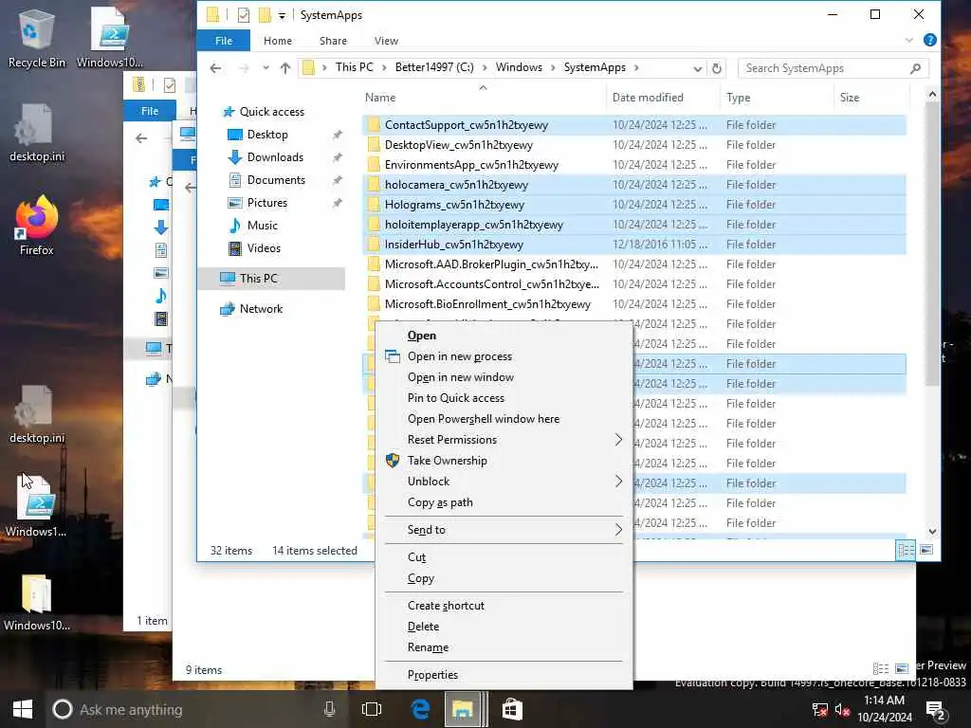The width and height of the screenshot is (971, 728).
Task: Click the network tray icon
Action: pyautogui.click(x=819, y=710)
